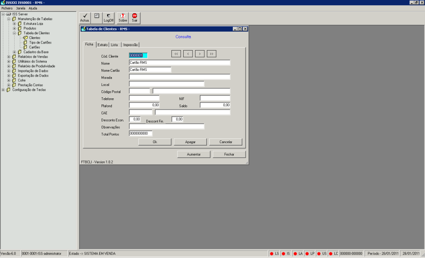Click the Apagar button
Screen dimensions: 425x258
pos(190,142)
